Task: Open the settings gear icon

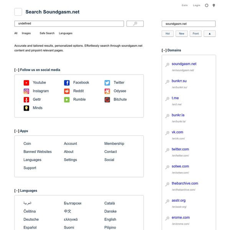Action: tap(207, 5)
